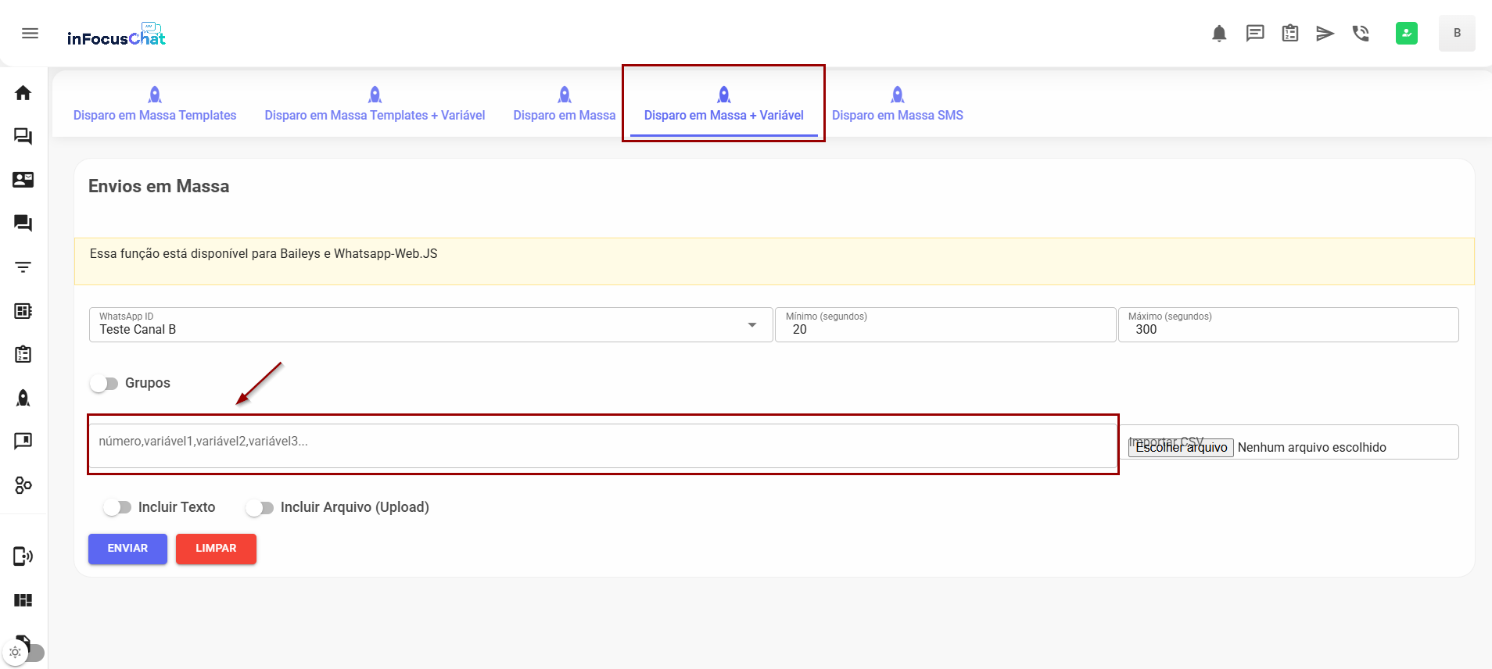Click the paper plane send icon
This screenshot has width=1492, height=669.
point(1325,34)
